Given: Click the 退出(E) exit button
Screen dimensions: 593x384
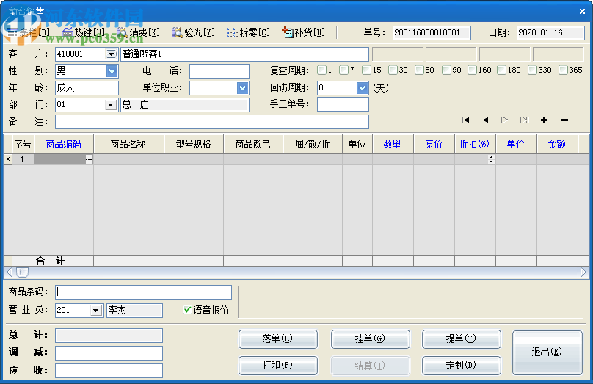Looking at the screenshot, I should [x=547, y=352].
